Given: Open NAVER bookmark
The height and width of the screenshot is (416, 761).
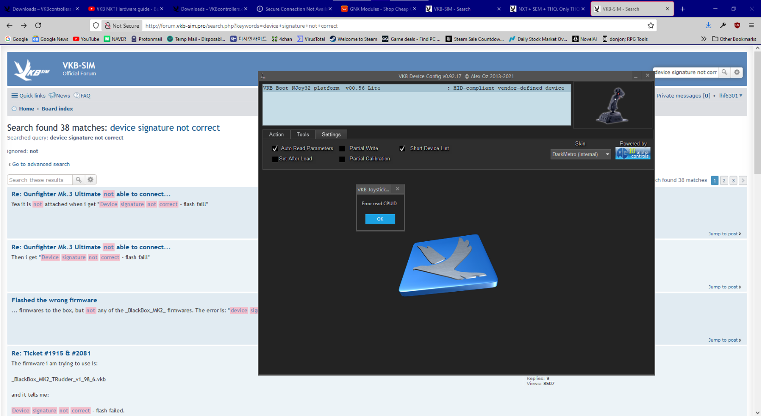Looking at the screenshot, I should tap(115, 39).
